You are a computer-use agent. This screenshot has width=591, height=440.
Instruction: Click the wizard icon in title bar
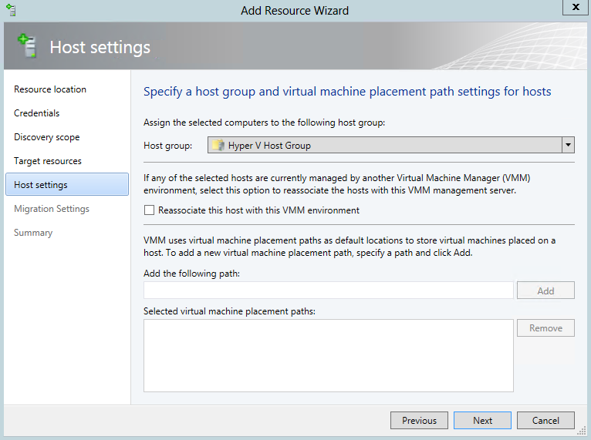(12, 10)
